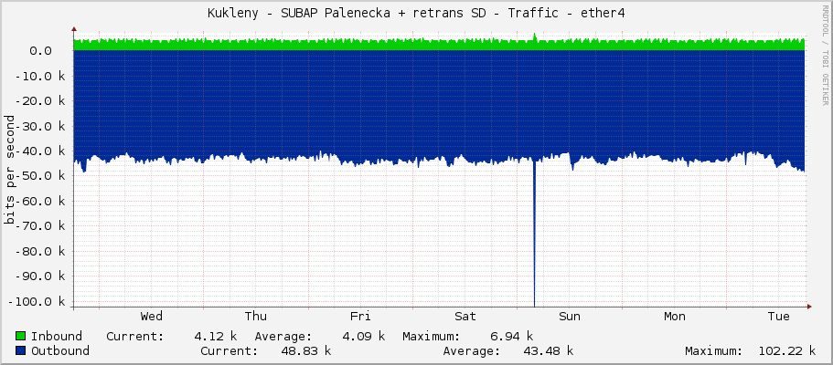Click the bits per second axis title

9,169
